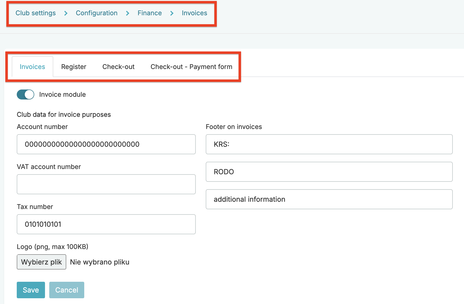Edit the Tax number field
464x304 pixels.
[x=106, y=224]
